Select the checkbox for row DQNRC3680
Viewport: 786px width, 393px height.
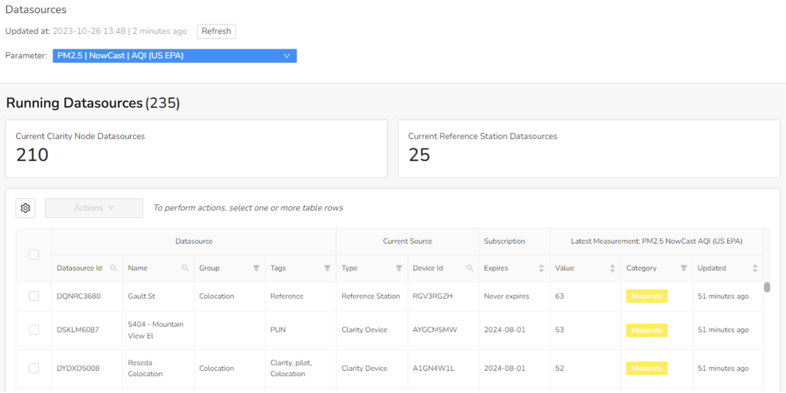(34, 296)
